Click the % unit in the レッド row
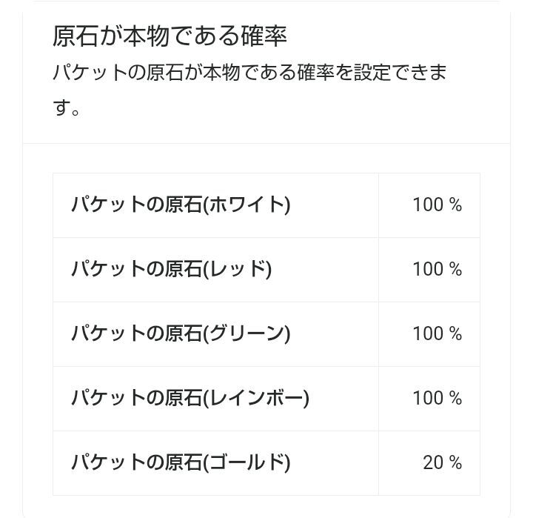The height and width of the screenshot is (518, 533). coord(455,269)
